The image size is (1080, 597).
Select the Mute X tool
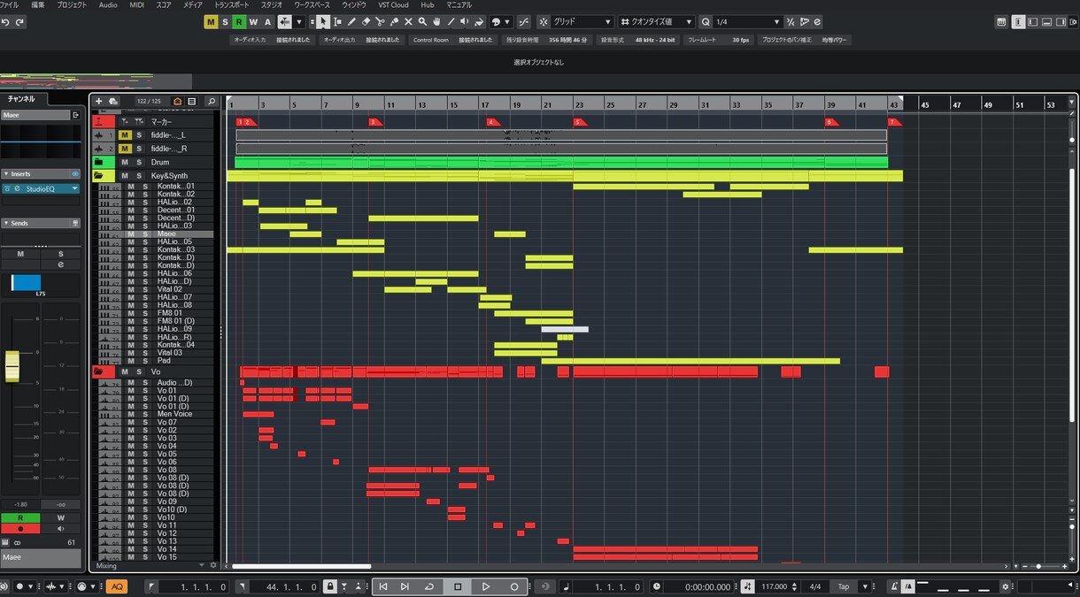tap(408, 21)
